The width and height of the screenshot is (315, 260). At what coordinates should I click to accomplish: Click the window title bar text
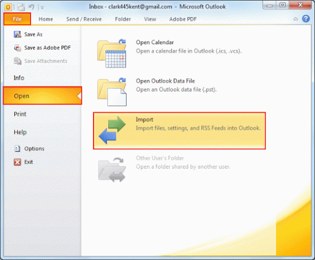[x=157, y=7]
